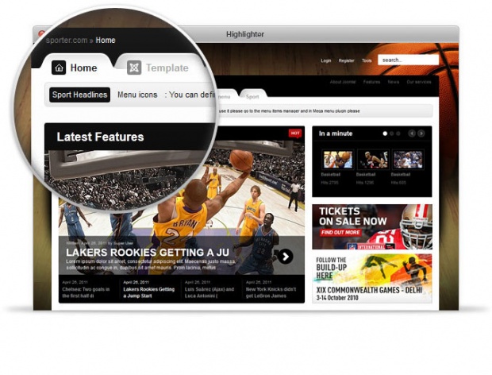
Task: Click next arrow in In a minute
Action: pos(421,133)
